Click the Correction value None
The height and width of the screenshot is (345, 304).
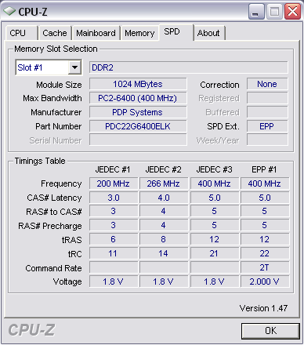[267, 84]
